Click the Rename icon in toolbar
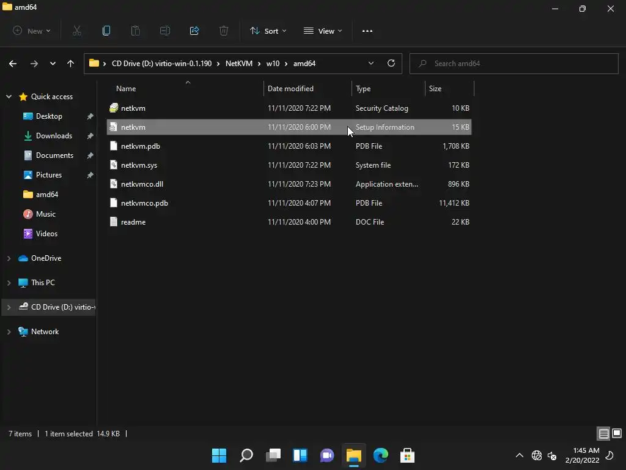Screen dimensions: 626x470 [x=165, y=31]
